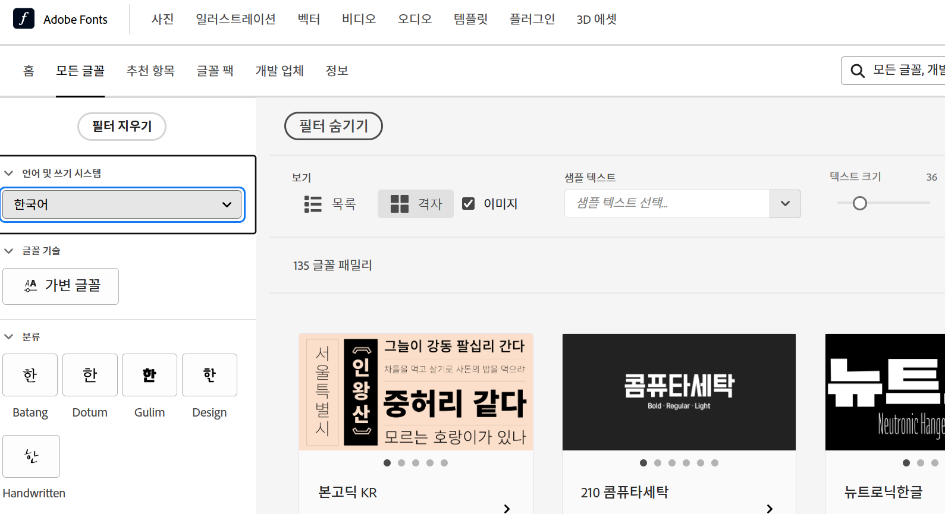
Task: Open the 오디오 menu
Action: (x=415, y=19)
